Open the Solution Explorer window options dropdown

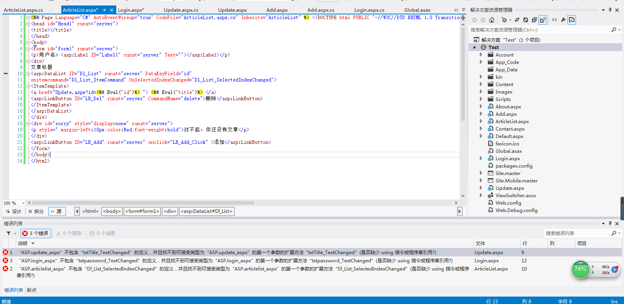pos(603,10)
